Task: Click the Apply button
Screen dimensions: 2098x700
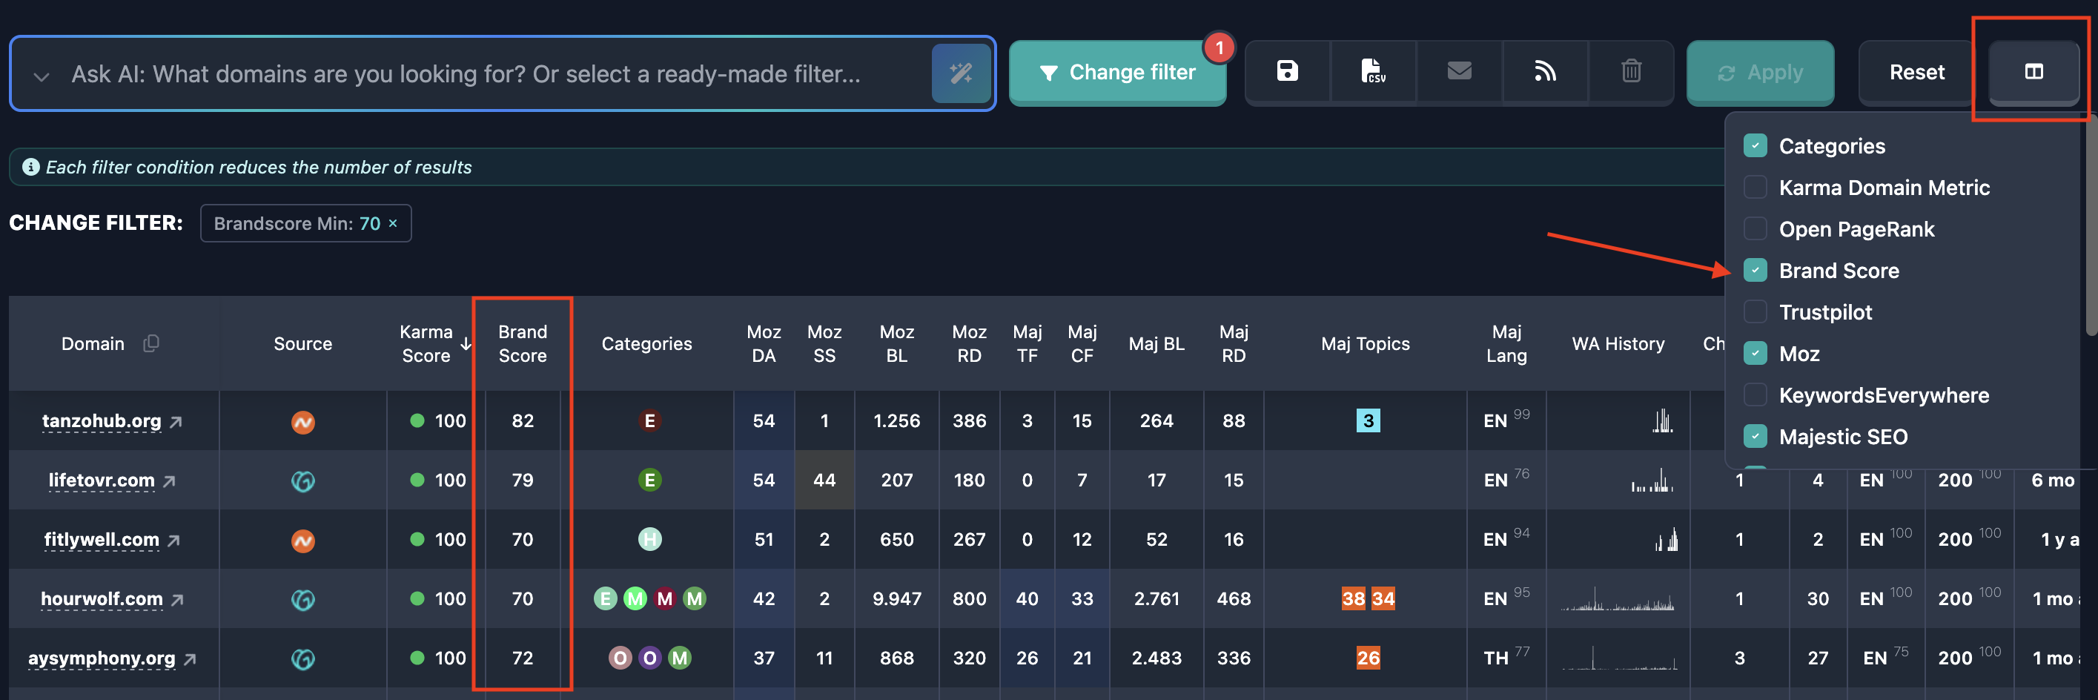Action: 1760,73
